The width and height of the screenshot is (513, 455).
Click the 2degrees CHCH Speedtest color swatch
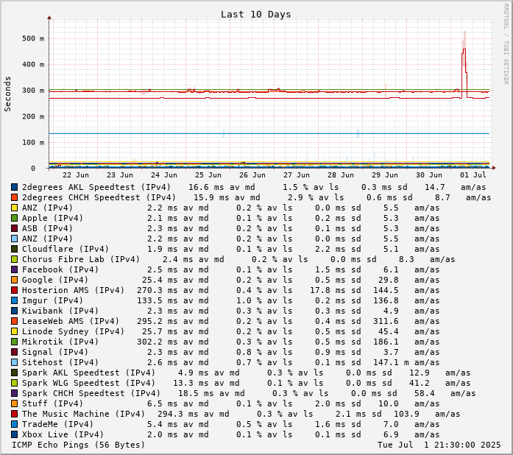point(14,197)
